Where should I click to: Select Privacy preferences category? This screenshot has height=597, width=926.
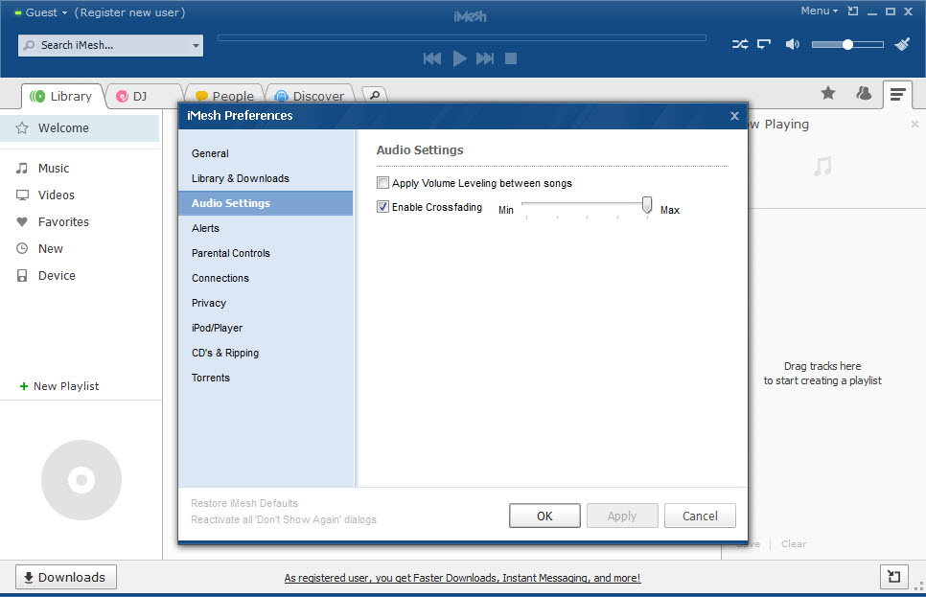[266, 303]
